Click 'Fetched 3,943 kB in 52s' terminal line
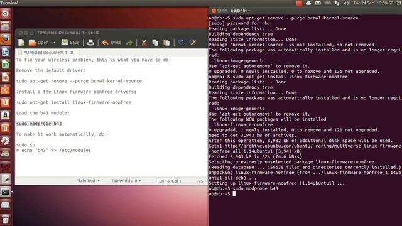Screen dimensions: 402x226 click(256, 156)
